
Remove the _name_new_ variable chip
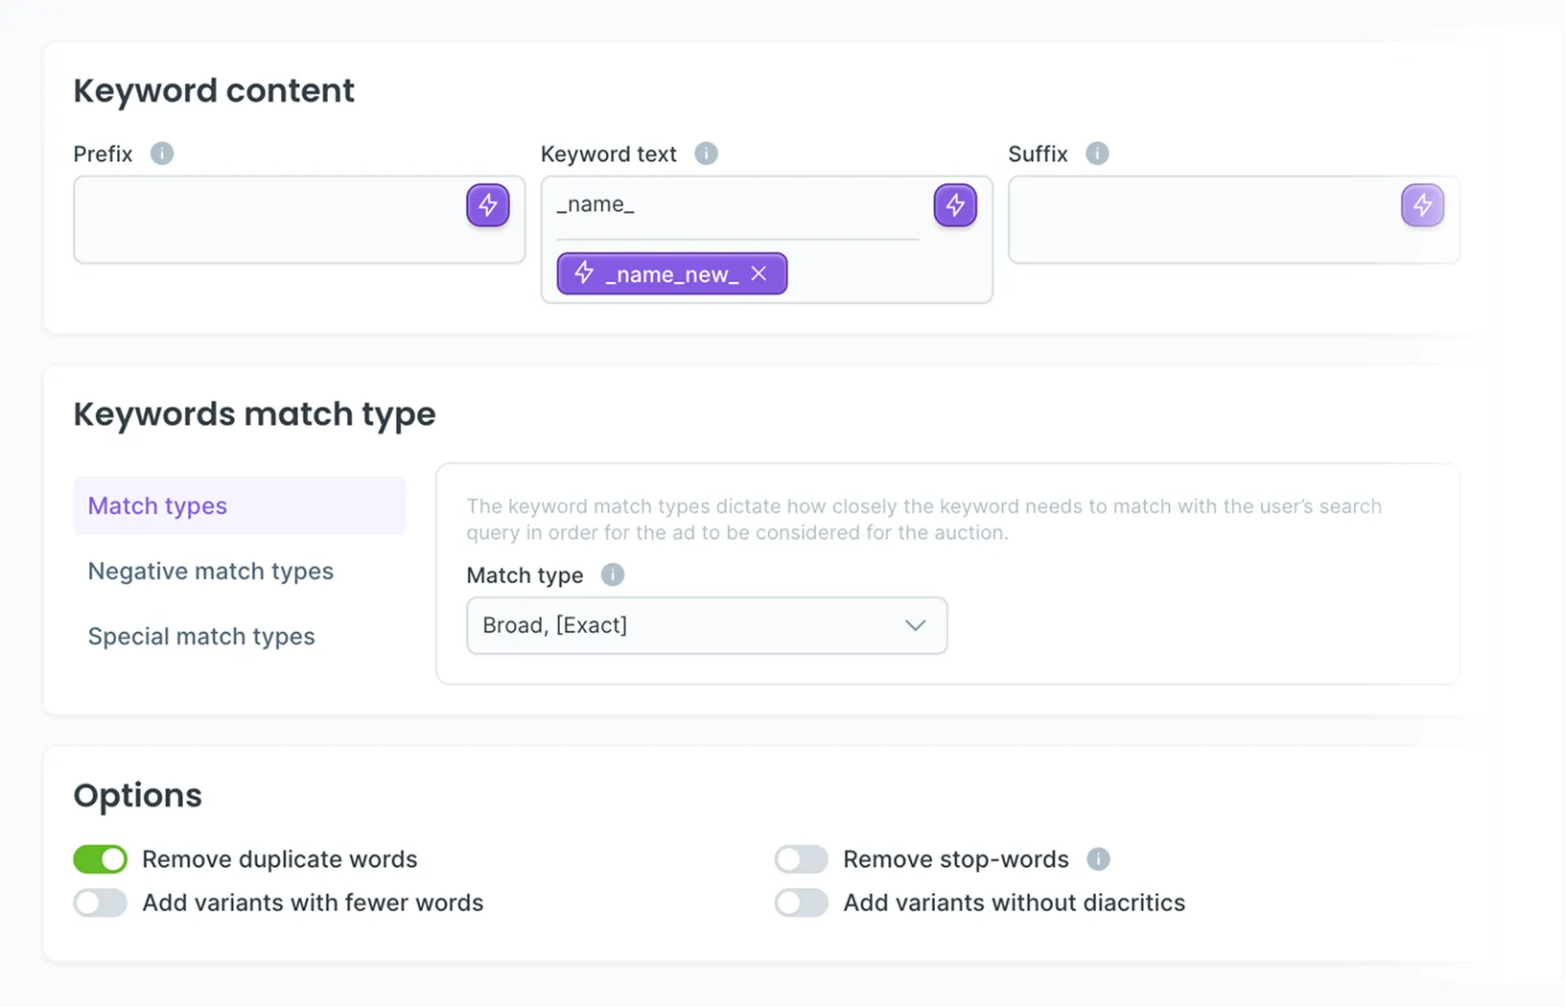pos(759,274)
